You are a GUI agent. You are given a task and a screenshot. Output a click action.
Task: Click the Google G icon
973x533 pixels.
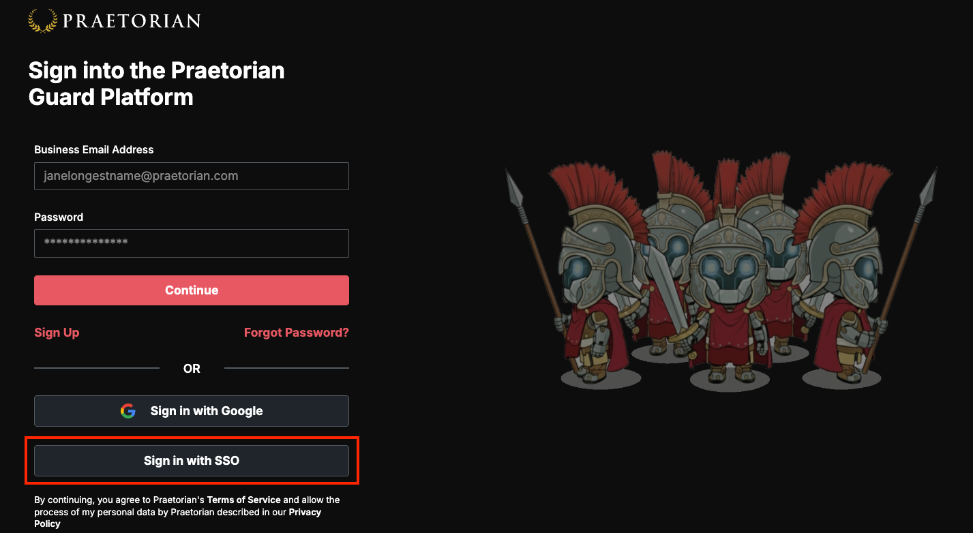[x=128, y=411]
